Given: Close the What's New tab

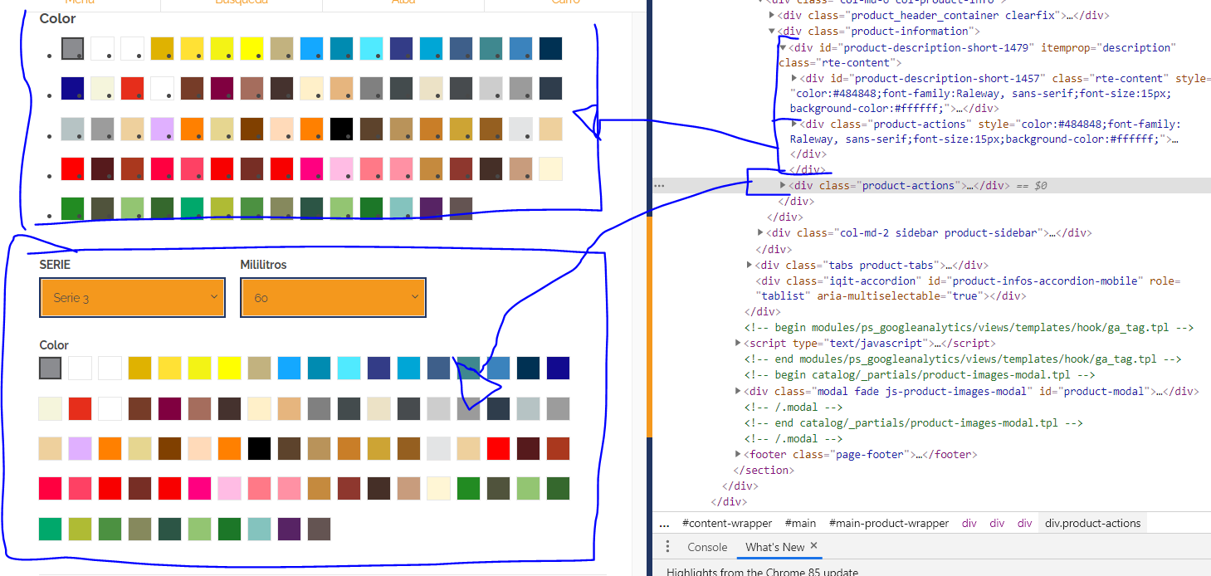Looking at the screenshot, I should (814, 546).
